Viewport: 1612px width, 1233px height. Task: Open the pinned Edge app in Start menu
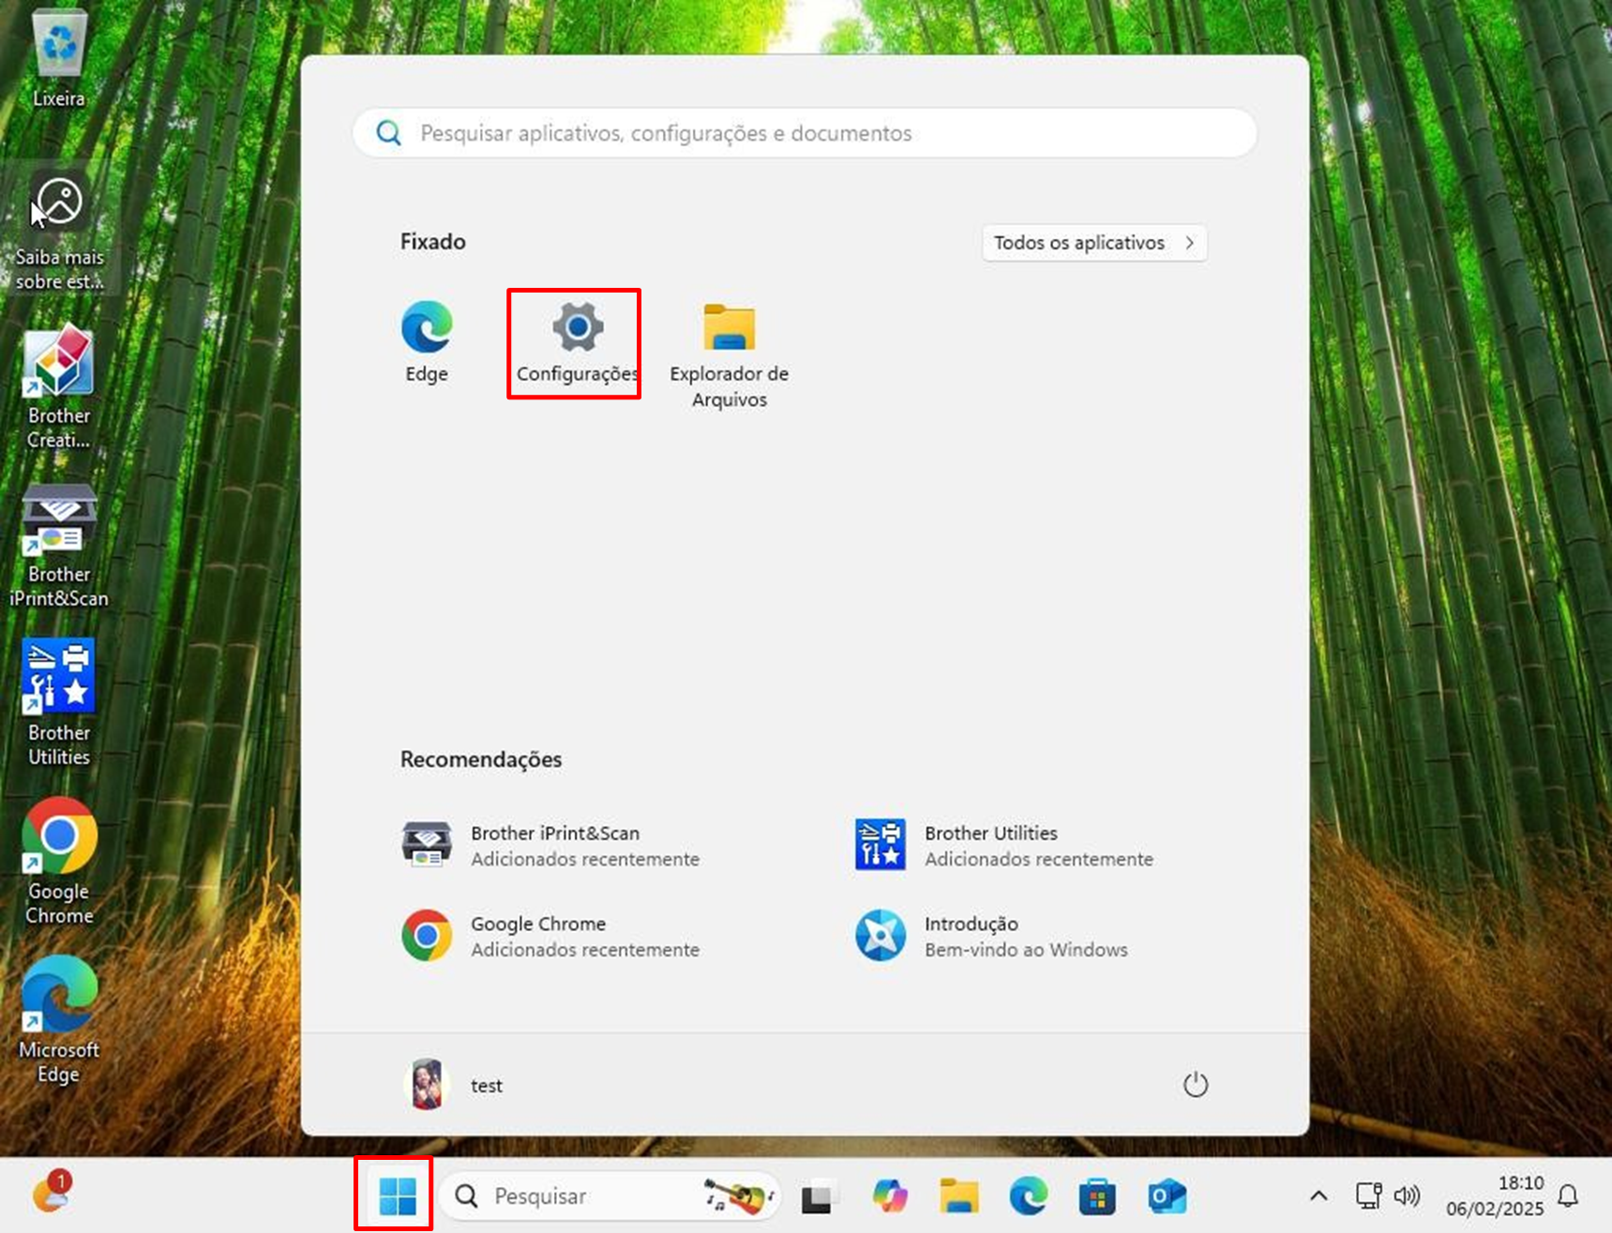click(x=427, y=342)
